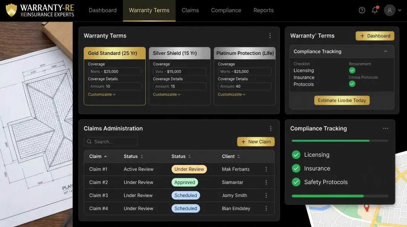Open row actions for Claim #4

click(x=266, y=209)
